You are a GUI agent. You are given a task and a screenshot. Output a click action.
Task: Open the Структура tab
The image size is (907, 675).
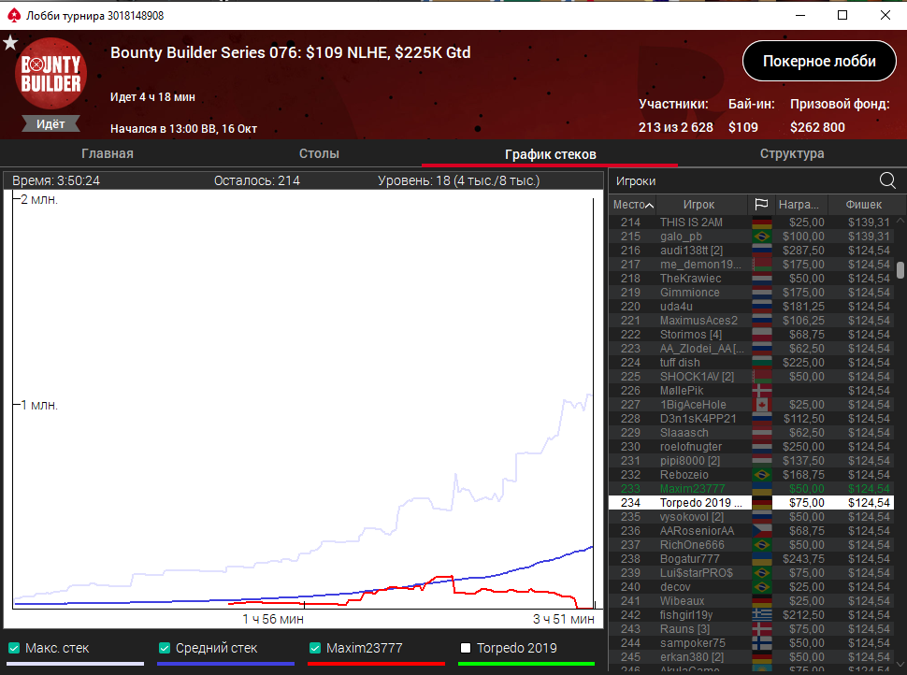point(792,154)
